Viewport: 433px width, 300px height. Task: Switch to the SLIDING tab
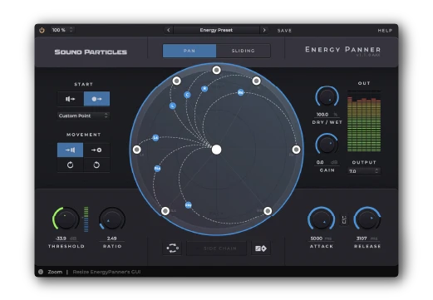243,51
